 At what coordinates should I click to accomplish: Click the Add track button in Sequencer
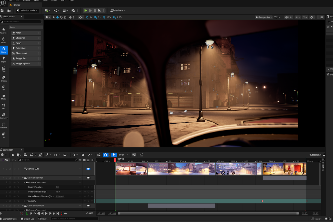pos(5,160)
